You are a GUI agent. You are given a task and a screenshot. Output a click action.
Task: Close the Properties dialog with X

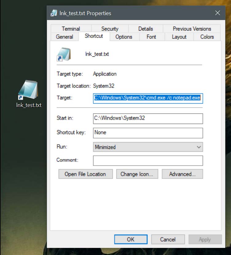coord(217,13)
